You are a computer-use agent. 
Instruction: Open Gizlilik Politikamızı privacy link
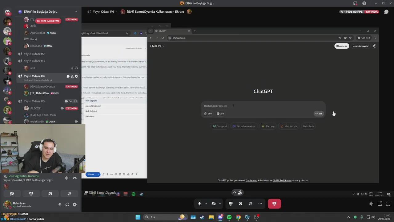pyautogui.click(x=282, y=180)
